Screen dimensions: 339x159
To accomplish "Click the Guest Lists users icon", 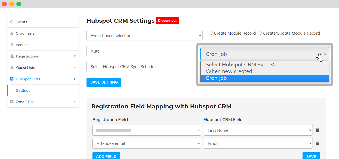I will coord(12,68).
